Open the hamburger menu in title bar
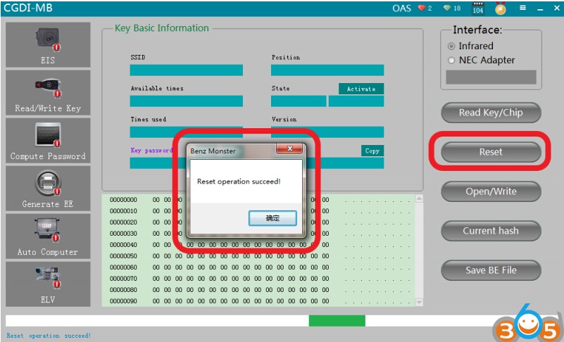 pos(522,8)
